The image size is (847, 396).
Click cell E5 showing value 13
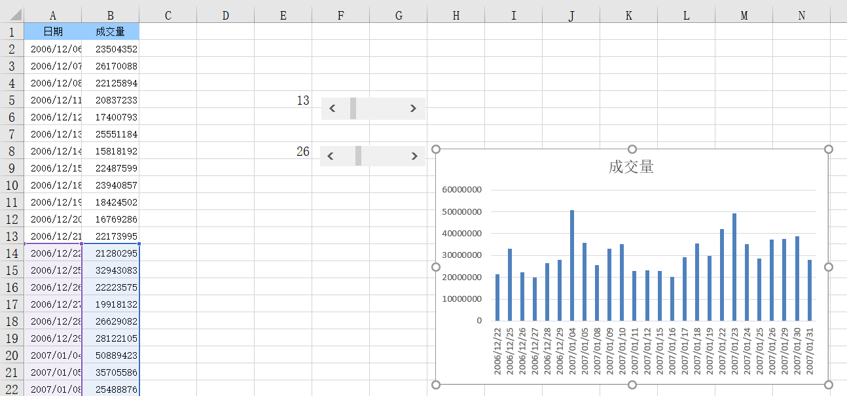[283, 99]
